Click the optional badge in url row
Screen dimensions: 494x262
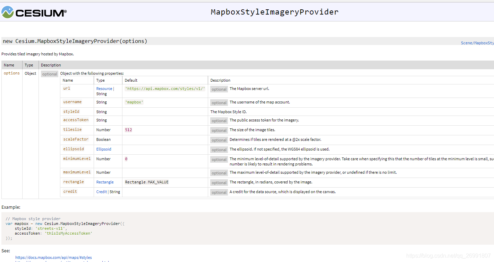tap(219, 89)
